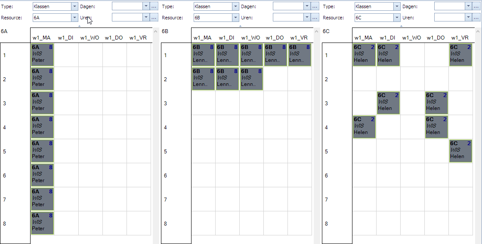Viewport: 482px width, 244px height.
Task: Open the Resource dropdown showing 6A
Action: (x=75, y=18)
